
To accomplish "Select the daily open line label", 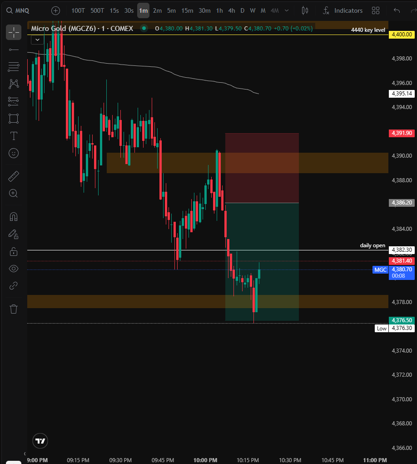I will tap(372, 245).
